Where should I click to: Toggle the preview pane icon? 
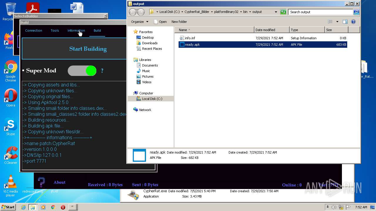tap(345, 22)
